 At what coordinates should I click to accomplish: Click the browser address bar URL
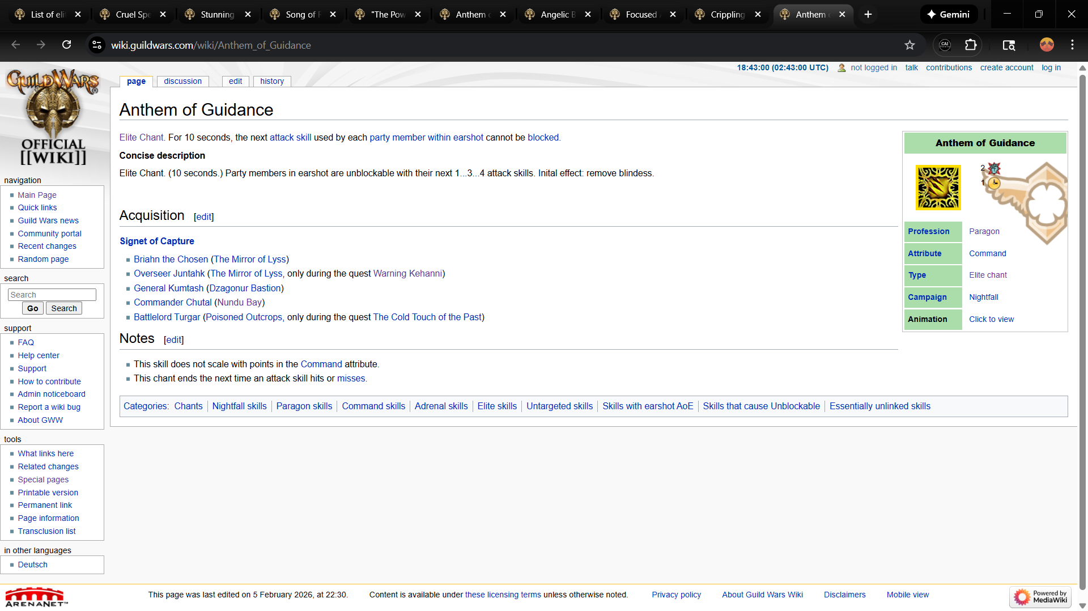[x=211, y=45]
